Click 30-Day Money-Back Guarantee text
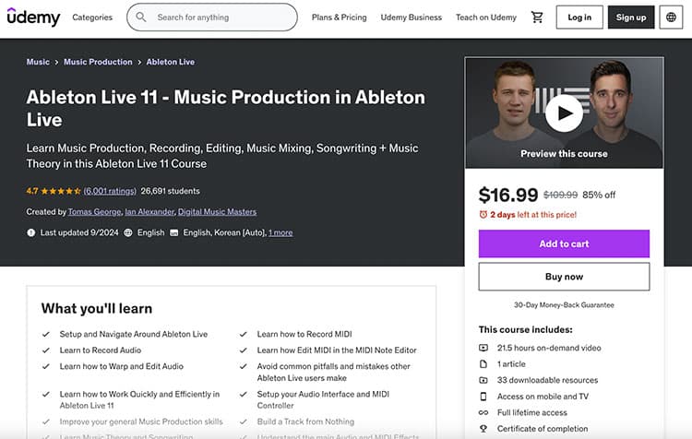The height and width of the screenshot is (439, 692). click(564, 305)
